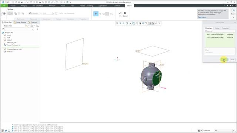The image size is (237, 133).
Task: Switch to the Live Simulation ribbon tab
Action: point(38,6)
